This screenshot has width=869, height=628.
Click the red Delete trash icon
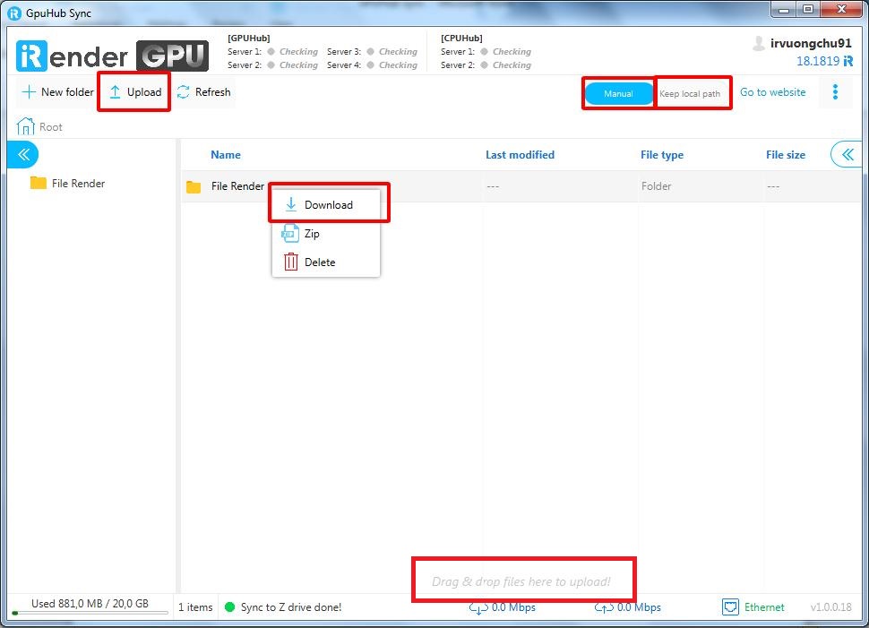coord(290,262)
